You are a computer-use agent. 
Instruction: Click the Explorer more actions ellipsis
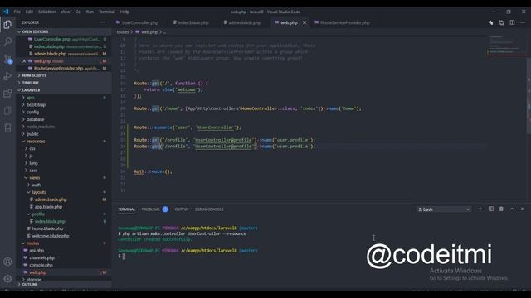pos(103,22)
